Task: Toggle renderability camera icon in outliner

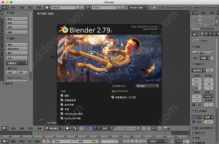Action: (213, 24)
